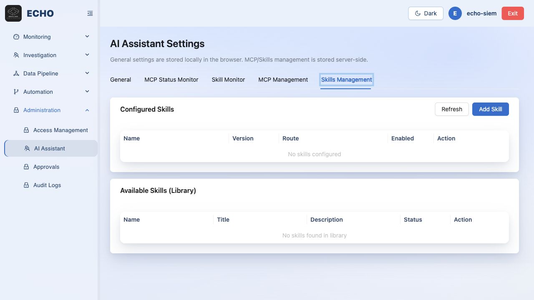The height and width of the screenshot is (300, 534).
Task: Click the 'No skills configured' message
Action: pyautogui.click(x=315, y=154)
